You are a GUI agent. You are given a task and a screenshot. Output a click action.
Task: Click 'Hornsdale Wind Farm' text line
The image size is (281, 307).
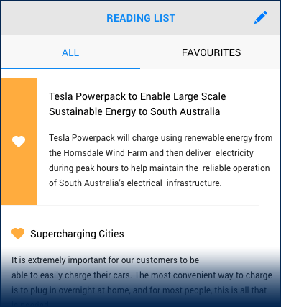pyautogui.click(x=151, y=153)
